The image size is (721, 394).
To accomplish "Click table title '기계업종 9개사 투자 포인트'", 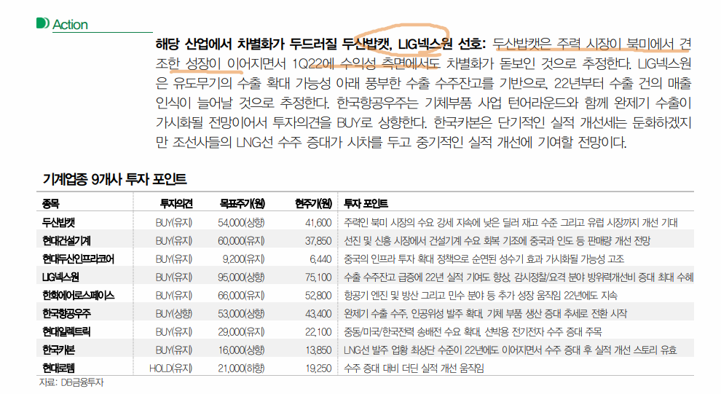I will click(114, 179).
